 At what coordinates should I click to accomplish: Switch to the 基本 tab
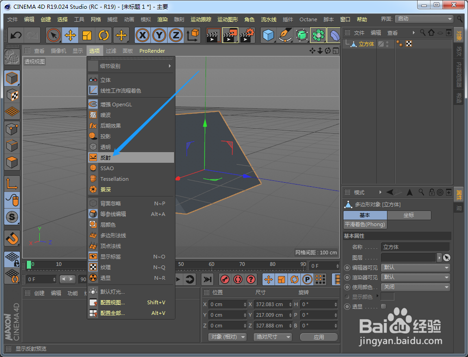click(365, 215)
